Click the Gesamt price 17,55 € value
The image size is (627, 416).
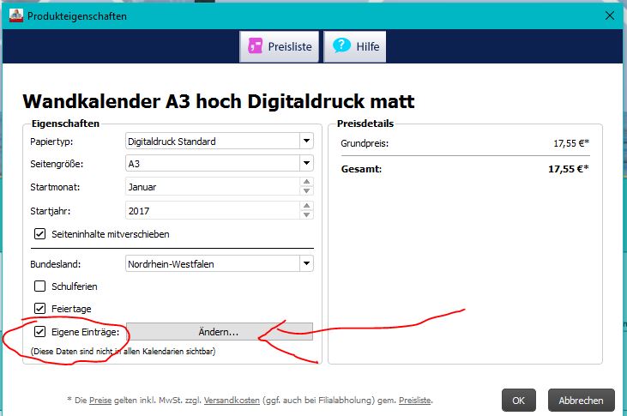click(x=568, y=169)
